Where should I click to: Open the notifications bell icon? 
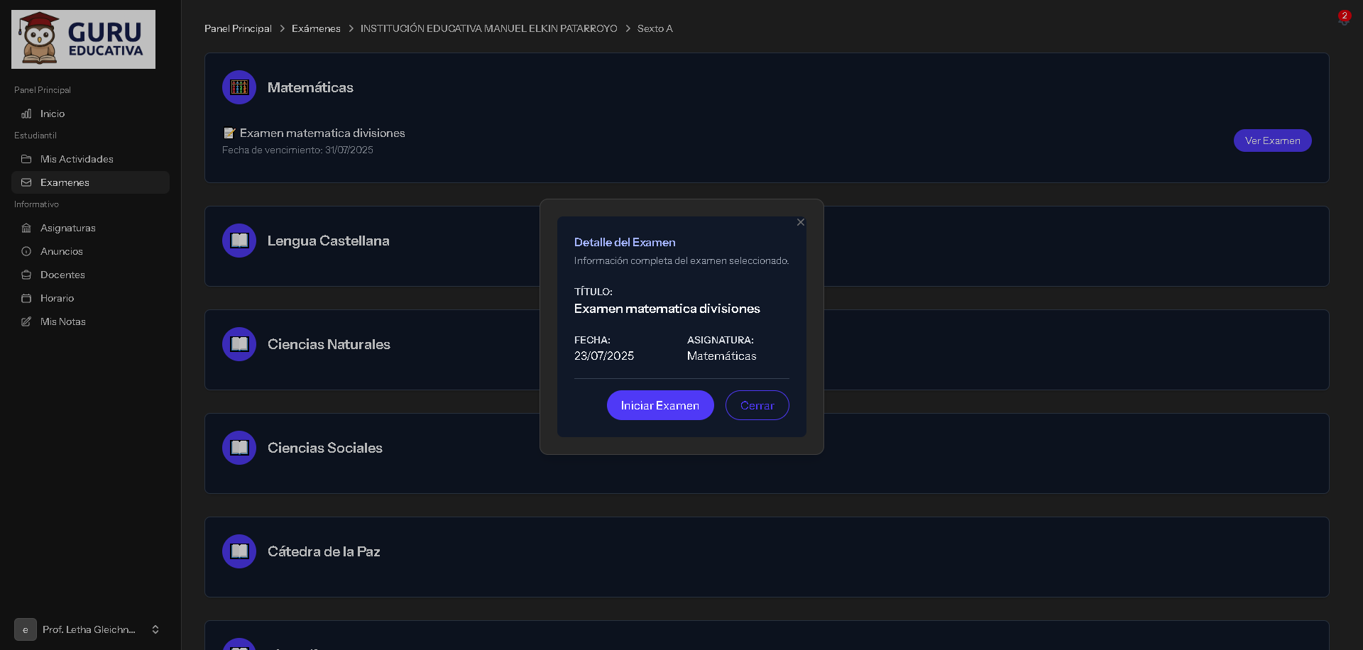[1343, 20]
